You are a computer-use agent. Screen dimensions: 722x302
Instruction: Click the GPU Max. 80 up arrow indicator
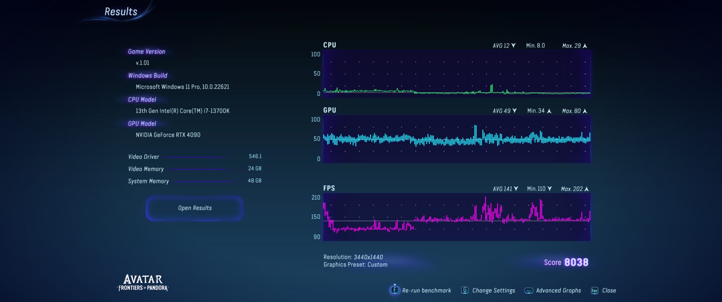[585, 111]
